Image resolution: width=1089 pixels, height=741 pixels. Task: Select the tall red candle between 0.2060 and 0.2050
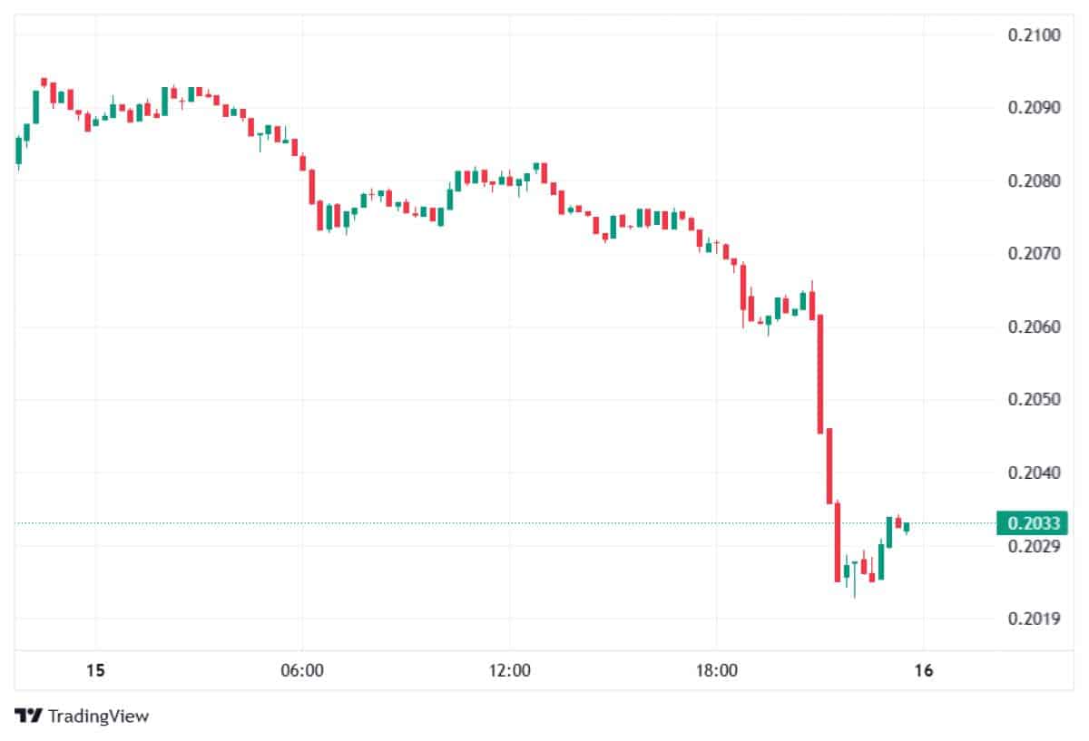click(x=820, y=374)
